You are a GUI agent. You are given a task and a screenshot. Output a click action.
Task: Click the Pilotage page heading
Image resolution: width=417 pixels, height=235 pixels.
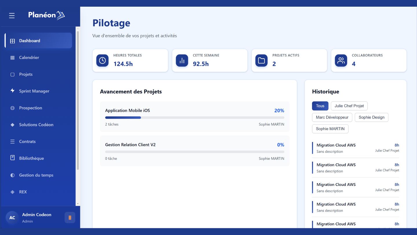(111, 23)
